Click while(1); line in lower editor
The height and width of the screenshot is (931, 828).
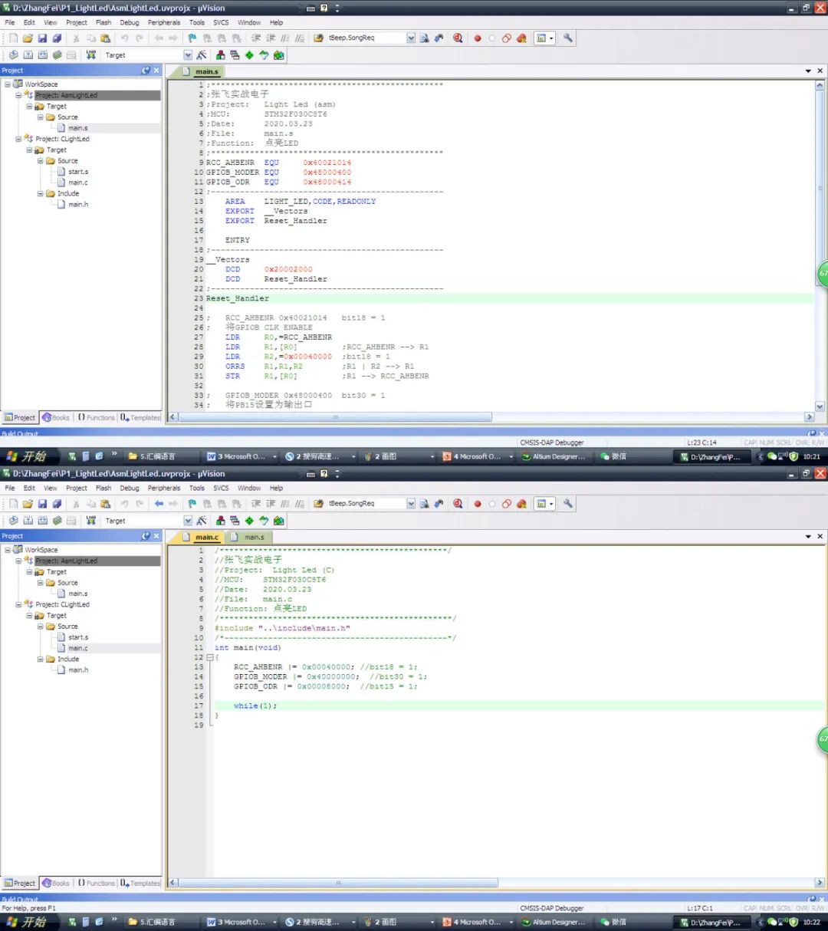(255, 706)
